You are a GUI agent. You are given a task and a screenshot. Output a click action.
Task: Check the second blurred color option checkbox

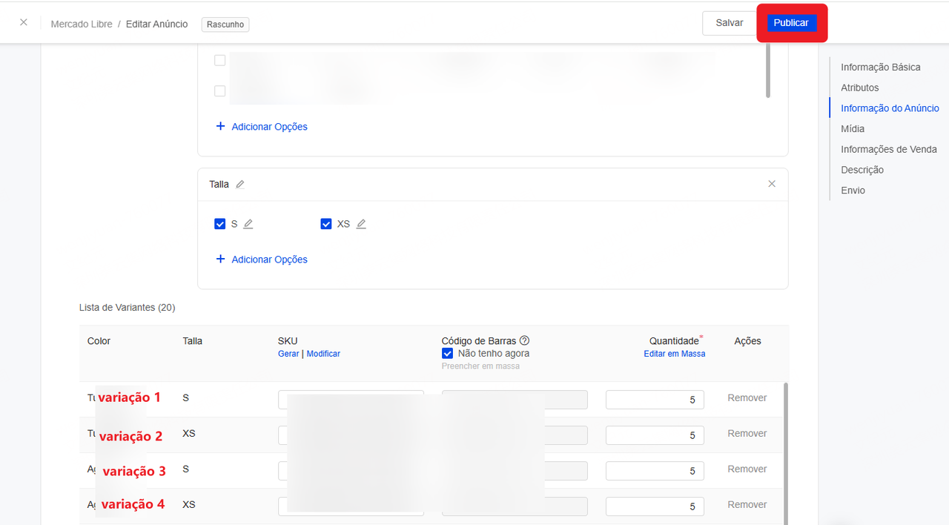click(220, 91)
